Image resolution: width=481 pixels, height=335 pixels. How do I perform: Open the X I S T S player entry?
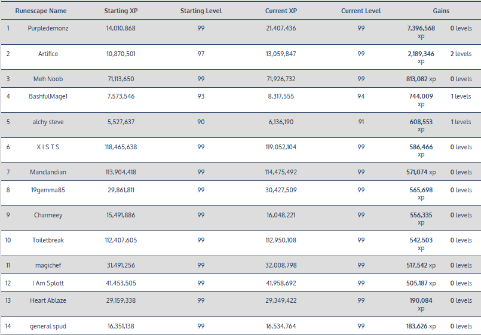point(48,147)
